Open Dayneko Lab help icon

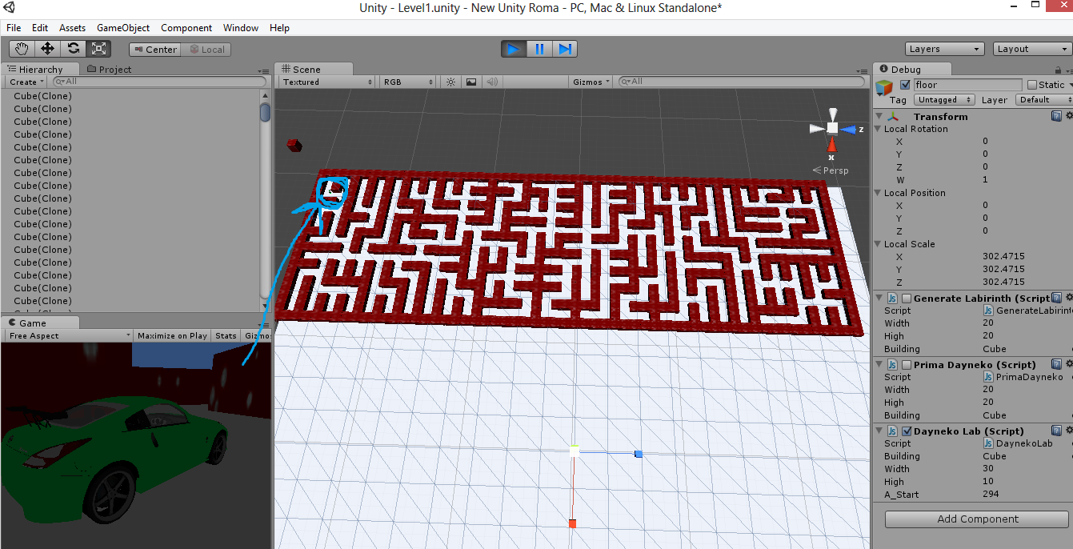(x=1057, y=431)
